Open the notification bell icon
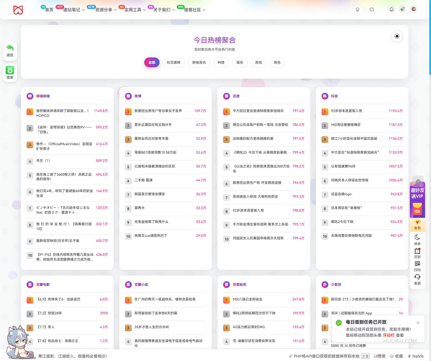The height and width of the screenshot is (361, 431). click(x=391, y=9)
